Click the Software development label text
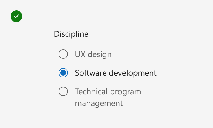 click(116, 73)
